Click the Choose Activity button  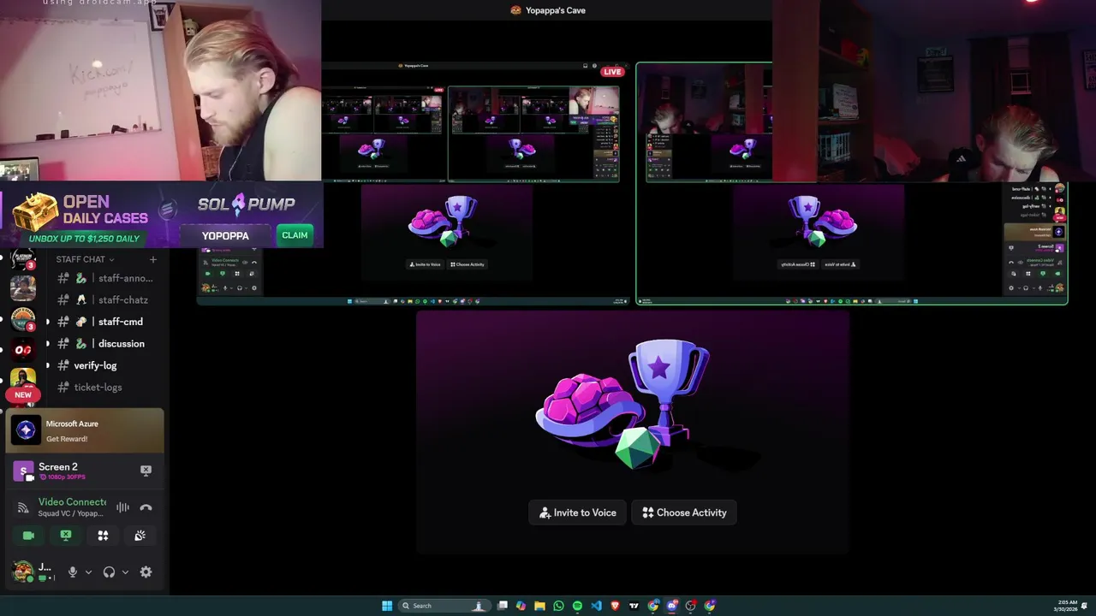coord(684,512)
